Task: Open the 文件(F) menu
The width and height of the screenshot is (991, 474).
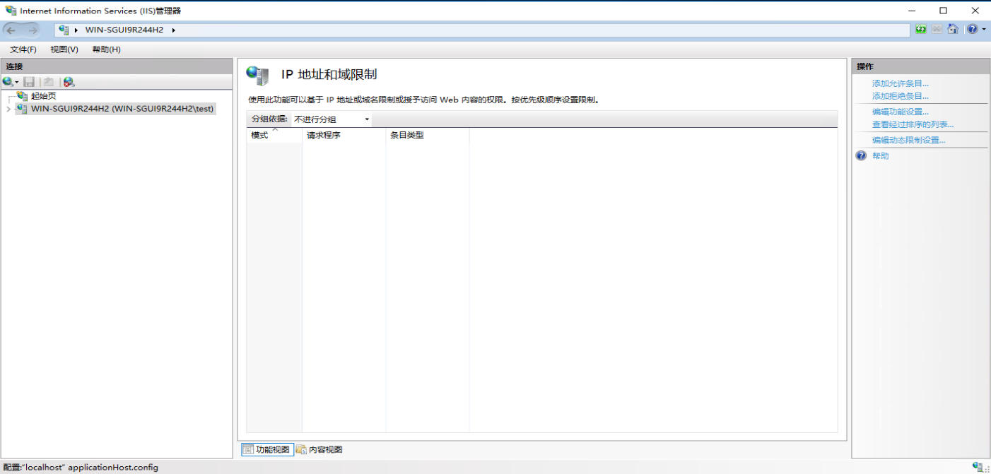Action: click(x=23, y=49)
